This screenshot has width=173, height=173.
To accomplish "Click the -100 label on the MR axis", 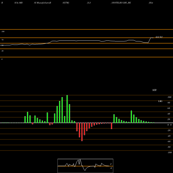I will coord(170,153).
